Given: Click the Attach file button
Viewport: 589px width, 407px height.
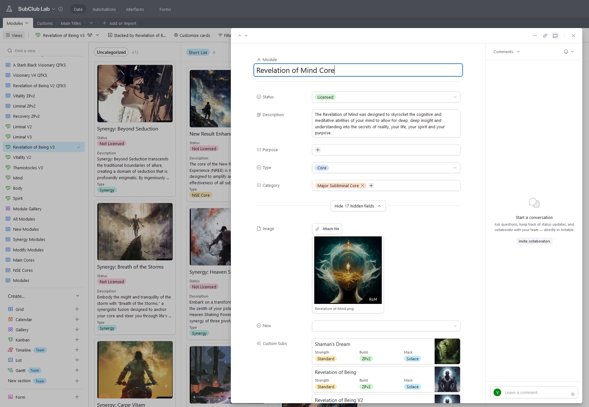Looking at the screenshot, I should [327, 229].
